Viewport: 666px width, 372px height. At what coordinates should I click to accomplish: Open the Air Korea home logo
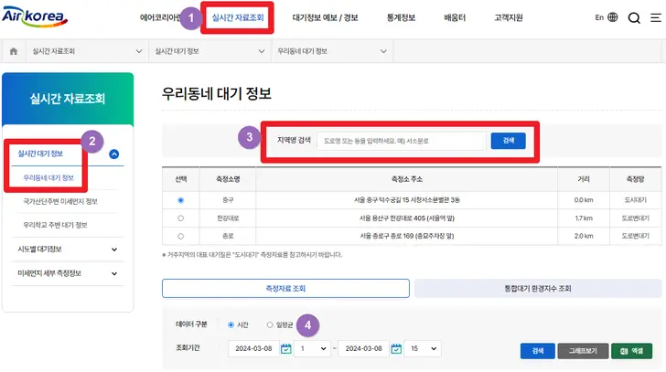(35, 17)
